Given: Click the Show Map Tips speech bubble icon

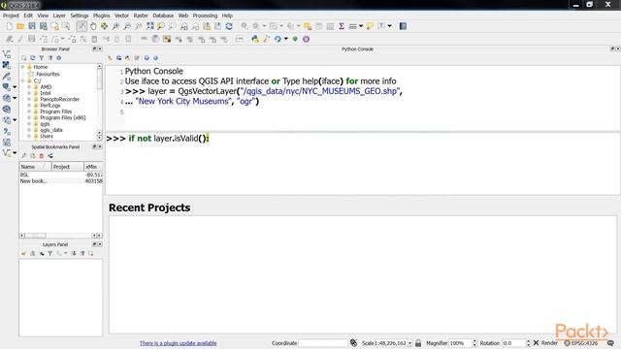Looking at the screenshot, I should 370,26.
